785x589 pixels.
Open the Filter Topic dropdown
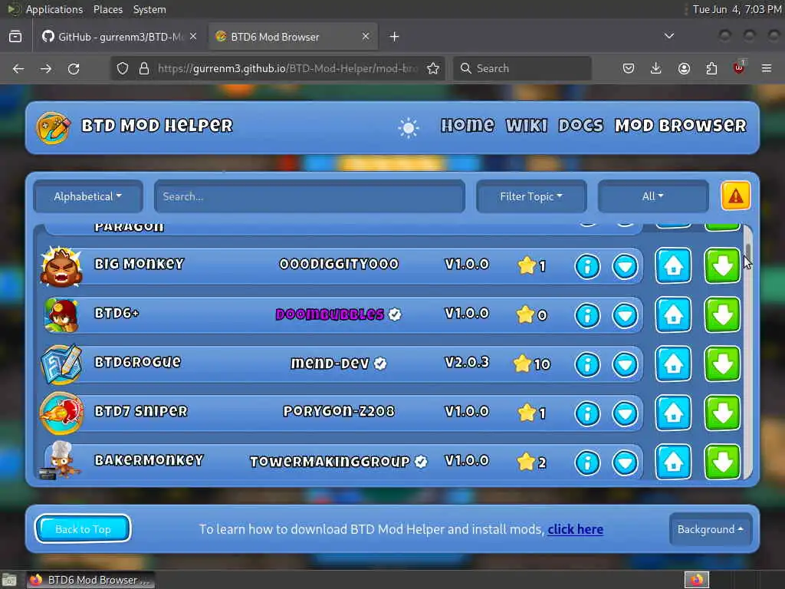click(531, 196)
